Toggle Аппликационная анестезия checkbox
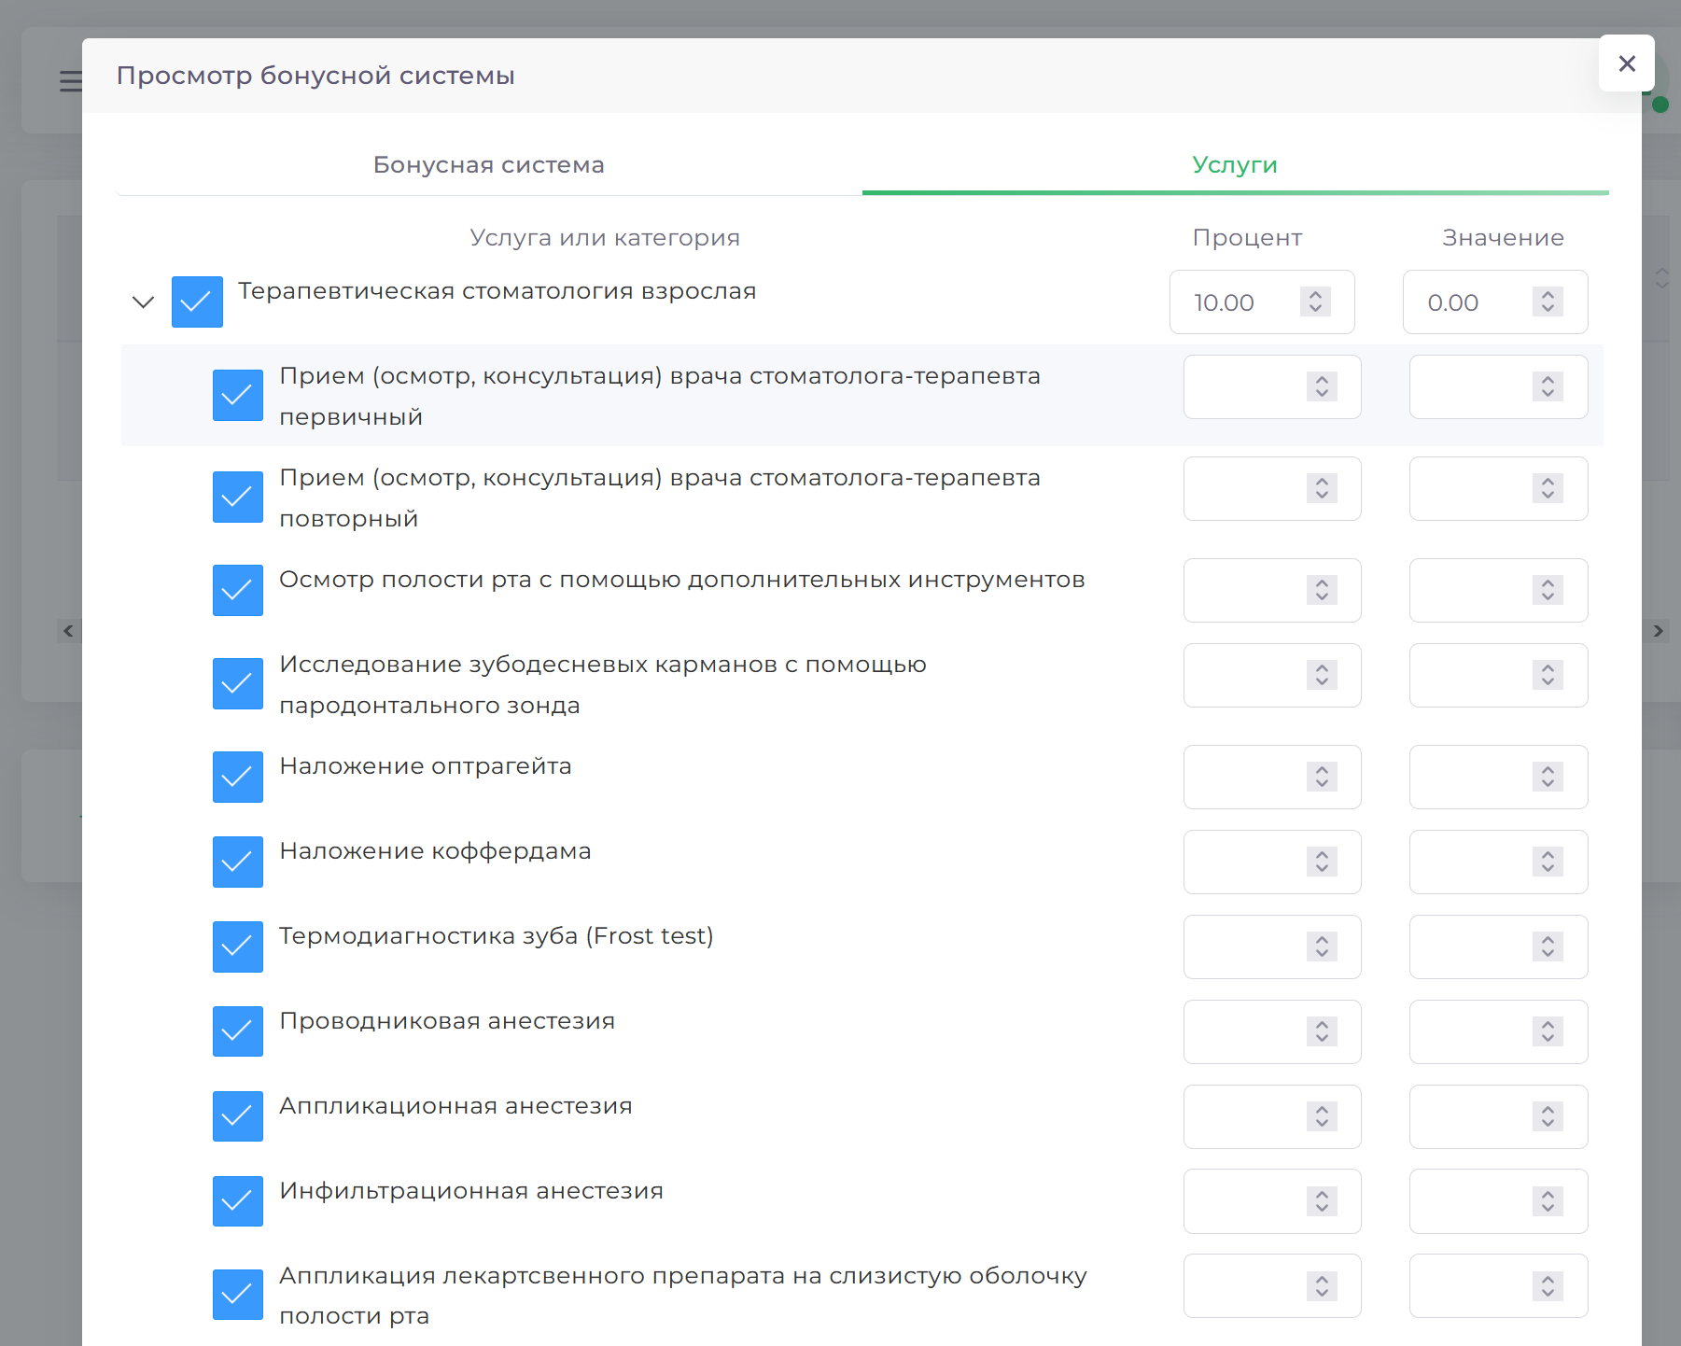This screenshot has height=1346, width=1681. 238,1116
